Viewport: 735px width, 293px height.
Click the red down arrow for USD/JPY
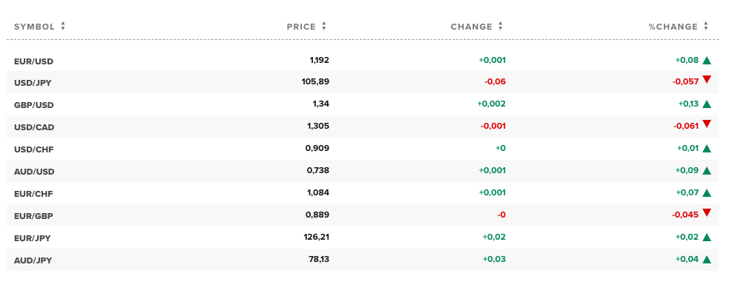pos(707,79)
